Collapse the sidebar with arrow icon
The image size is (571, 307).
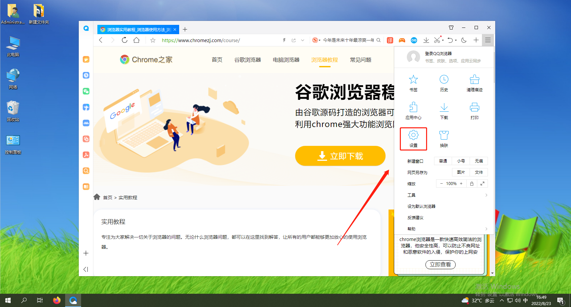(x=86, y=269)
